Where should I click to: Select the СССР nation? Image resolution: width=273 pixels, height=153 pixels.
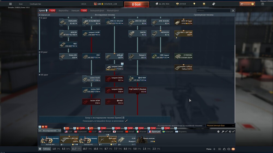[x=93, y=132]
